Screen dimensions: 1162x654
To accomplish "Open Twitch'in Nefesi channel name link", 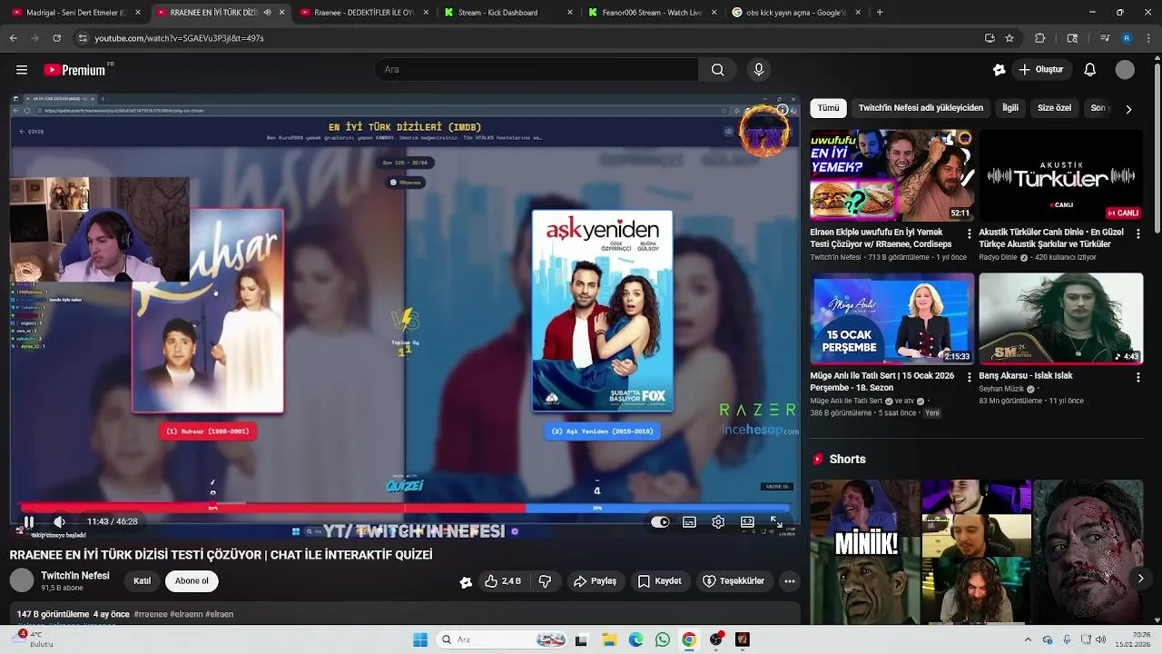I will 75,576.
